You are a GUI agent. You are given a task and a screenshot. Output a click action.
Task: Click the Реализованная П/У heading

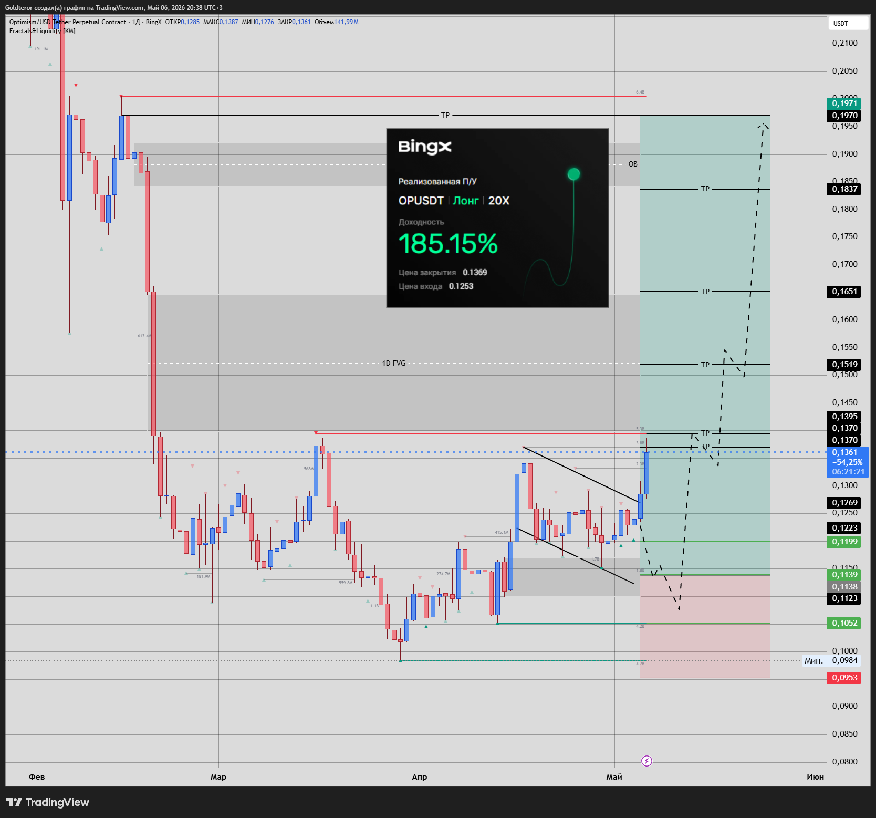[437, 182]
